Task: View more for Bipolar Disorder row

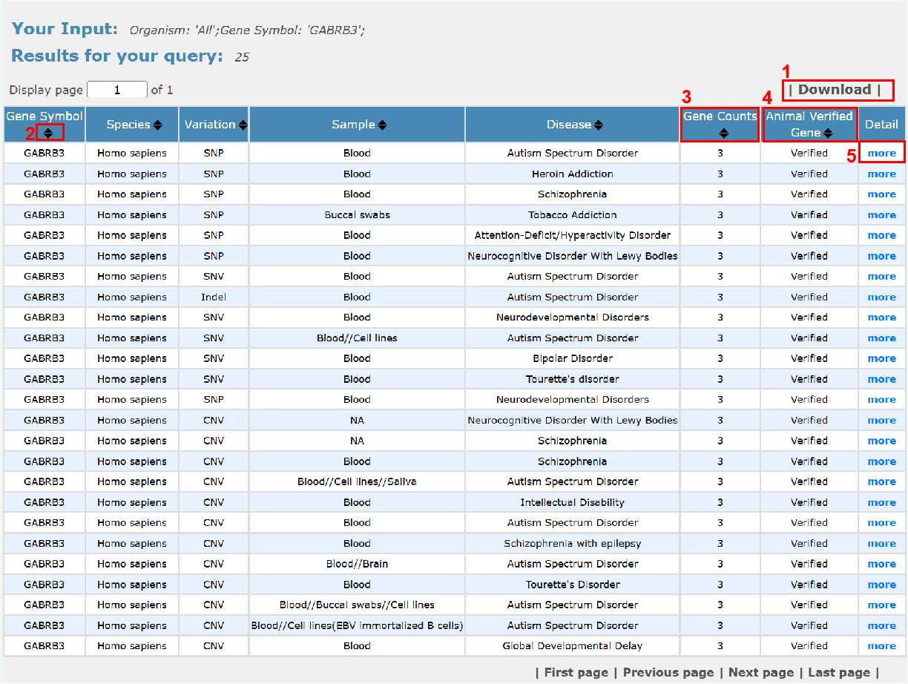Action: click(x=882, y=359)
